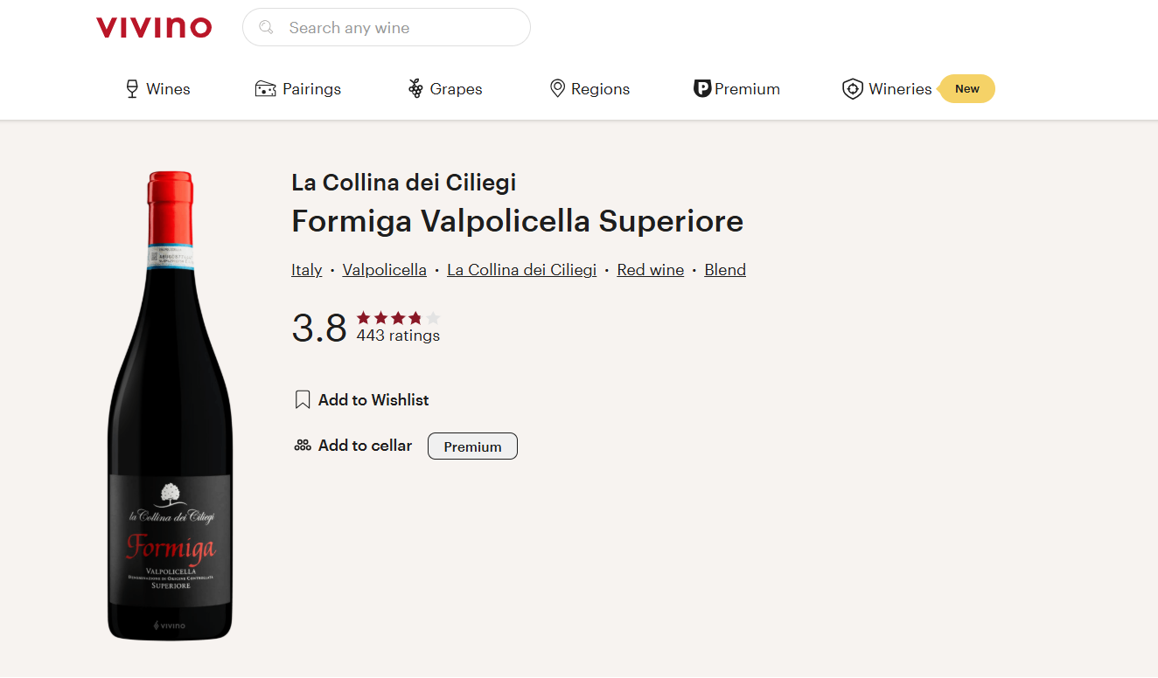The image size is (1158, 678).
Task: Open the Regions menu
Action: pyautogui.click(x=600, y=89)
